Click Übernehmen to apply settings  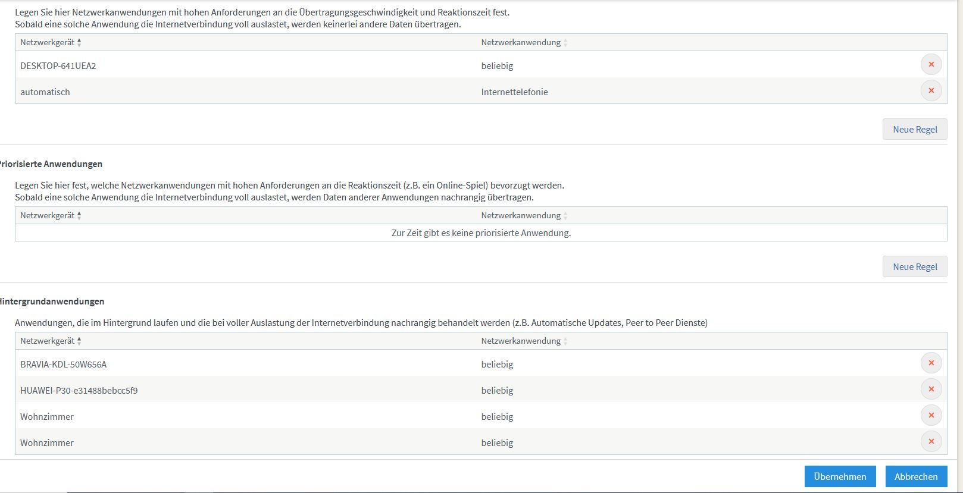click(840, 476)
